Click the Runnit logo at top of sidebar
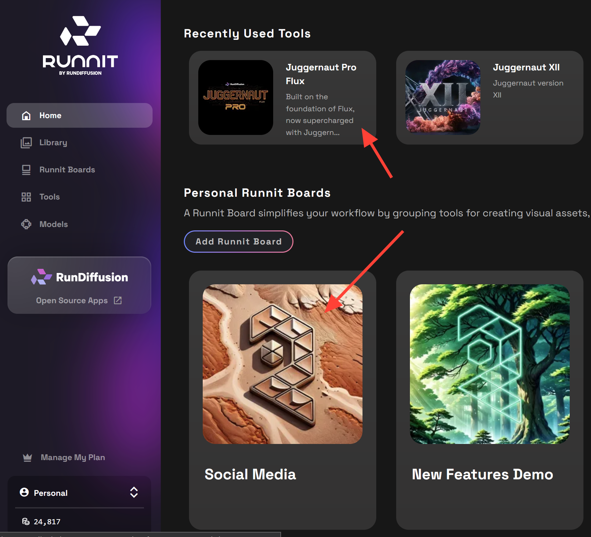The width and height of the screenshot is (591, 537). pyautogui.click(x=80, y=45)
